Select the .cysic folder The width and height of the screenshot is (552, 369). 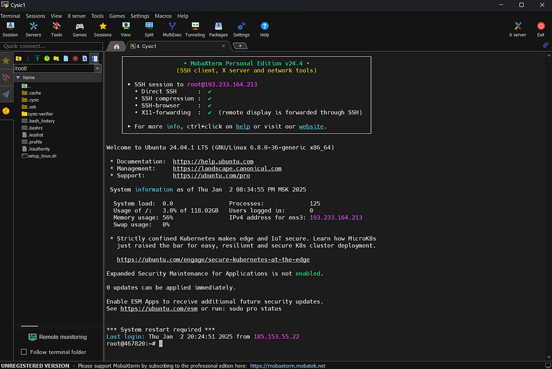(30, 100)
